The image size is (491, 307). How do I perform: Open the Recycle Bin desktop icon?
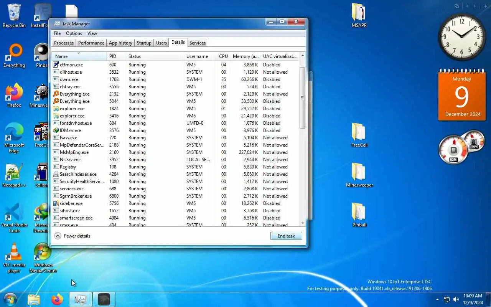click(14, 15)
